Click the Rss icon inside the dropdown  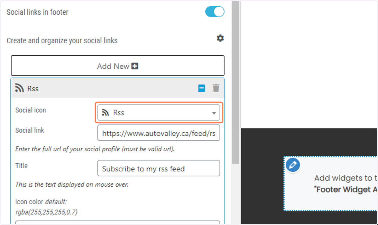click(106, 113)
